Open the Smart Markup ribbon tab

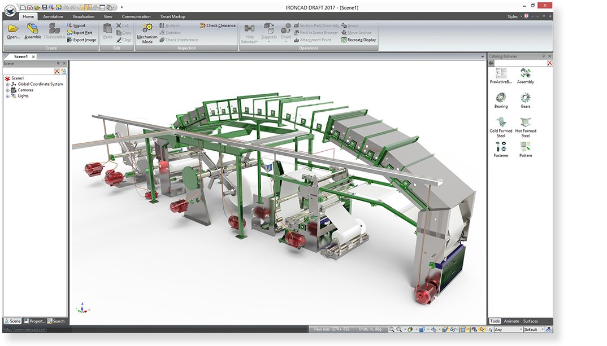coord(172,17)
